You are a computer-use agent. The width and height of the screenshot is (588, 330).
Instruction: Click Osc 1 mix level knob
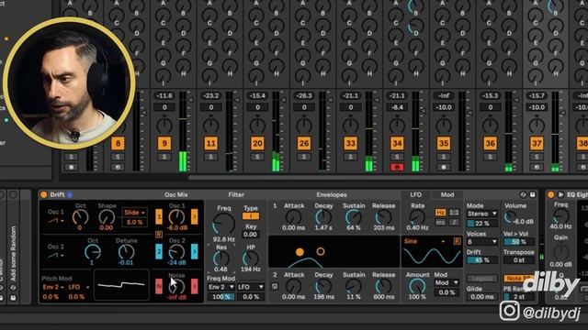176,216
